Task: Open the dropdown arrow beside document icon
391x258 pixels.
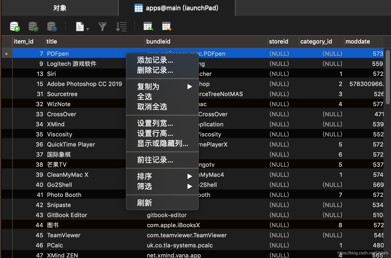Action: click(x=88, y=29)
